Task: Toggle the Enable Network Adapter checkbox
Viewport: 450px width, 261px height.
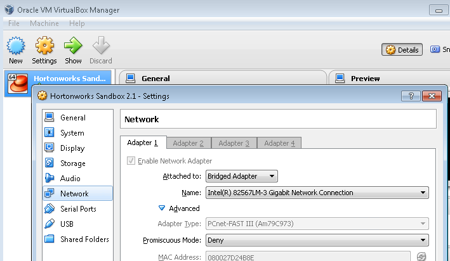Action: coord(131,160)
